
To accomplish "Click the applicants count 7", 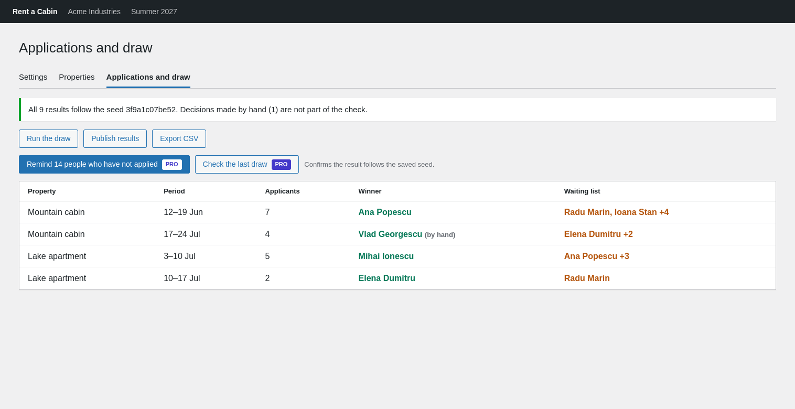I will [267, 212].
